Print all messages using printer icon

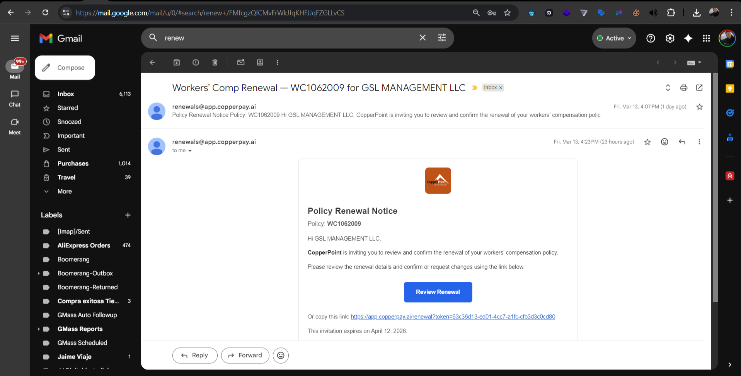(684, 88)
